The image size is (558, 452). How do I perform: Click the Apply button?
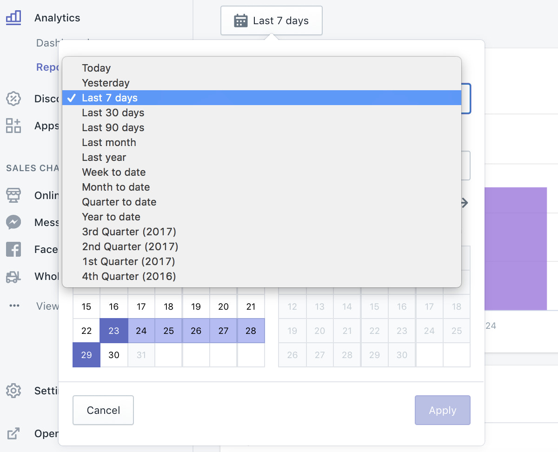[x=442, y=410]
